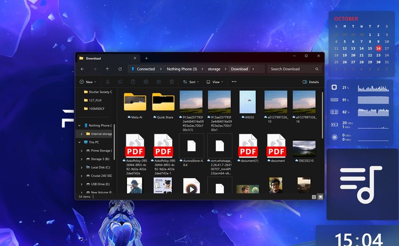Viewport: 399px width, 246px height.
Task: Open the Quick Share folder
Action: click(163, 105)
